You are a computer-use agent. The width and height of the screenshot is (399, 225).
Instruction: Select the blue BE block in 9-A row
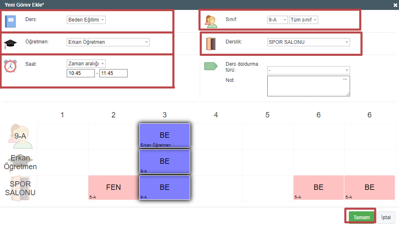[x=164, y=135]
